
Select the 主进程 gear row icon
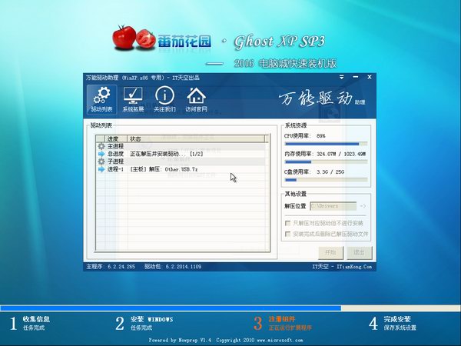tap(101, 146)
